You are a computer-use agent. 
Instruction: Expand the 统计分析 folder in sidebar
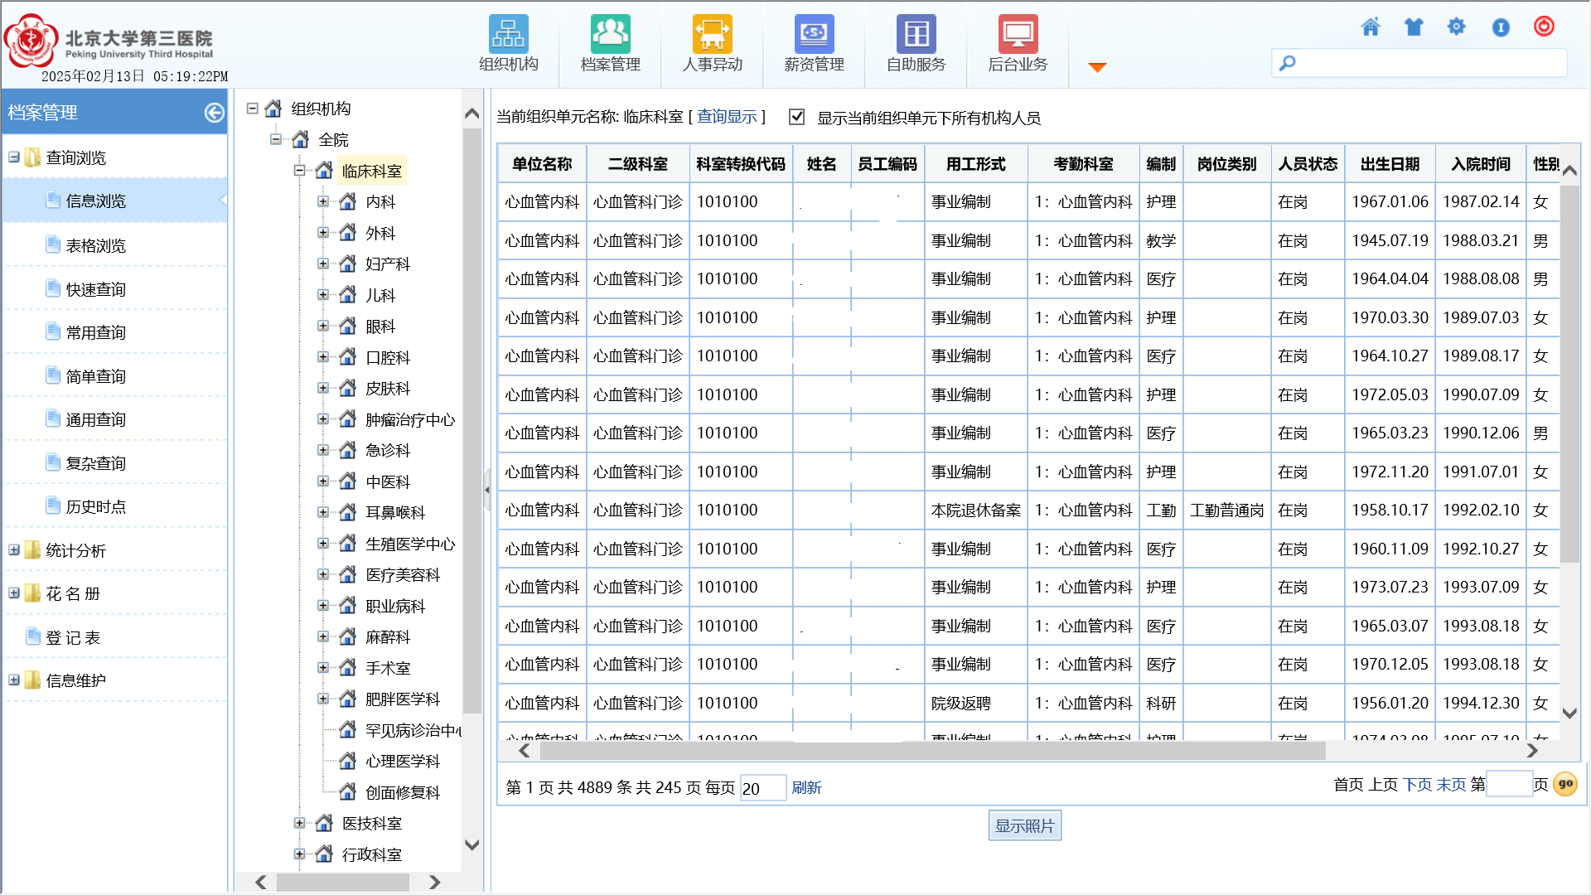14,550
